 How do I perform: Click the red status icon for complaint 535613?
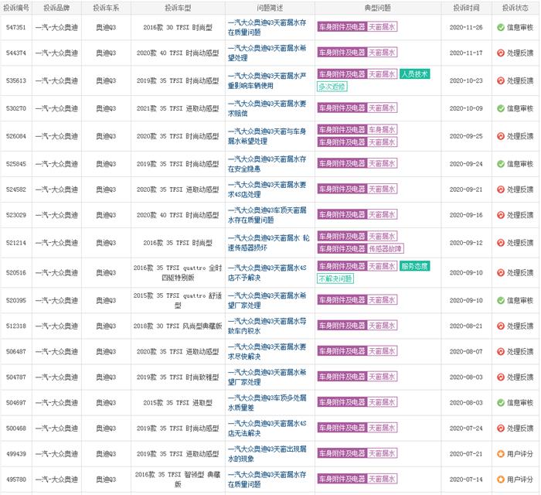501,80
